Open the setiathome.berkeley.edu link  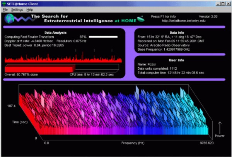[x=184, y=21]
